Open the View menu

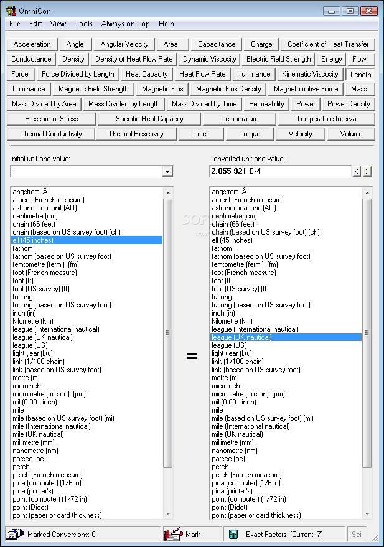[x=59, y=24]
